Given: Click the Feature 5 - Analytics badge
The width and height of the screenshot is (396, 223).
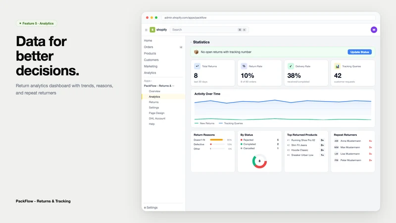Looking at the screenshot, I should click(x=36, y=23).
